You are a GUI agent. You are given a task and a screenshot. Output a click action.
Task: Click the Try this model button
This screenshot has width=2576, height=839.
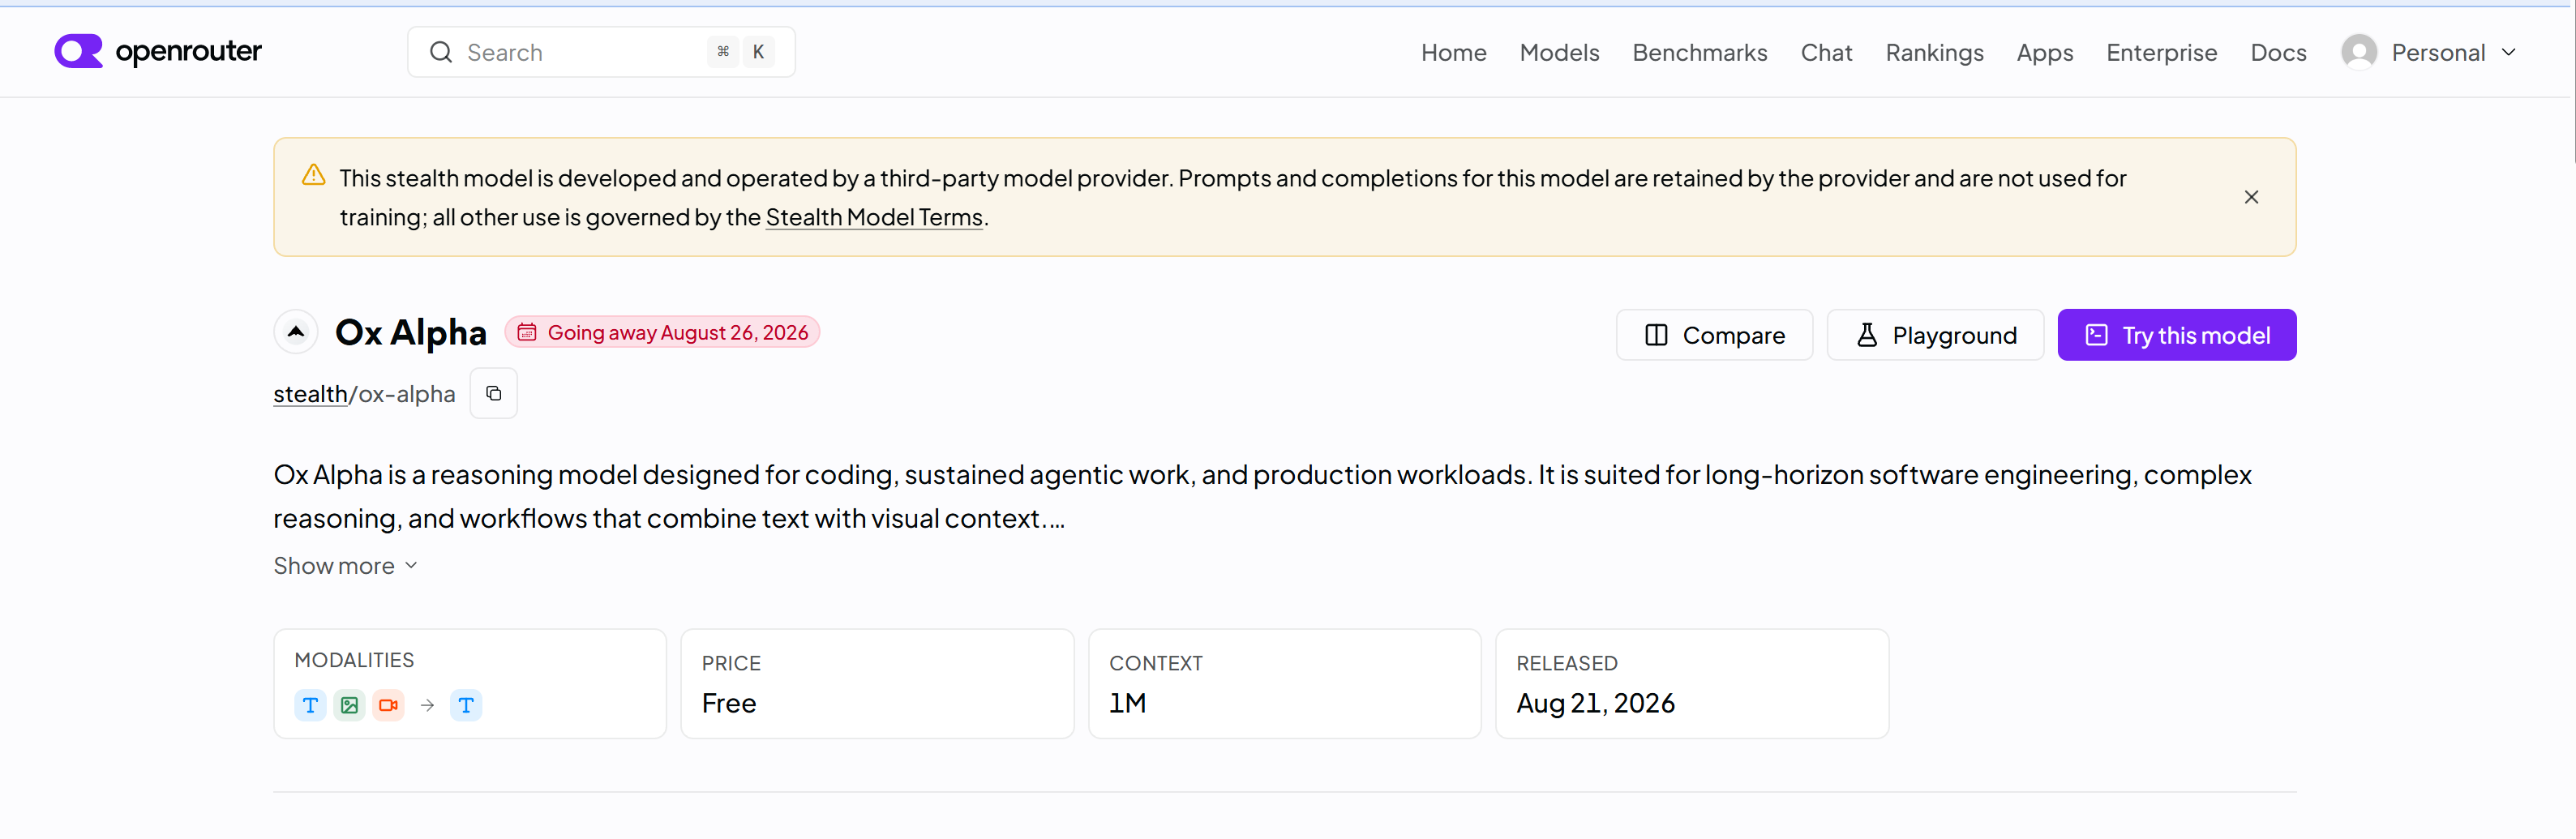pyautogui.click(x=2177, y=335)
